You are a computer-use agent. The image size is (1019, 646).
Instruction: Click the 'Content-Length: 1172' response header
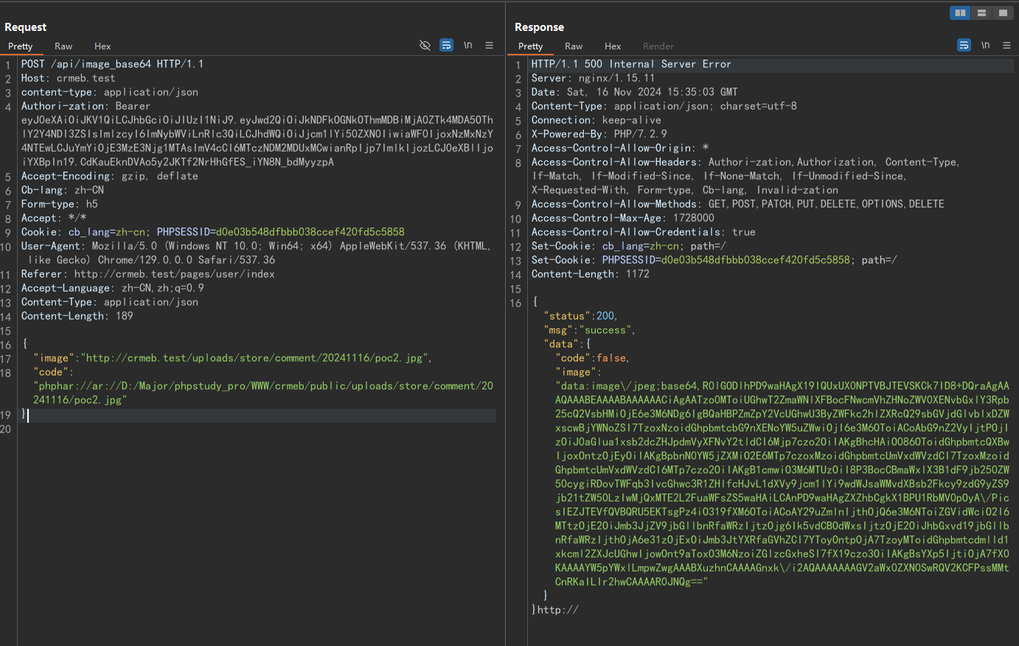pyautogui.click(x=590, y=274)
